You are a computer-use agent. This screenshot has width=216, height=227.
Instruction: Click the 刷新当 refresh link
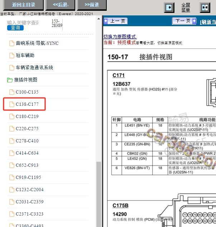(208, 22)
